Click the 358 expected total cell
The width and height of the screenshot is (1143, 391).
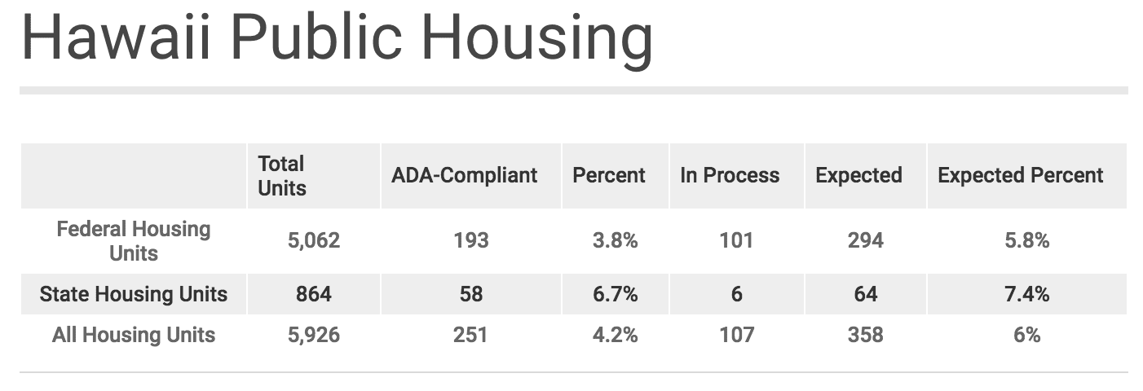click(865, 335)
